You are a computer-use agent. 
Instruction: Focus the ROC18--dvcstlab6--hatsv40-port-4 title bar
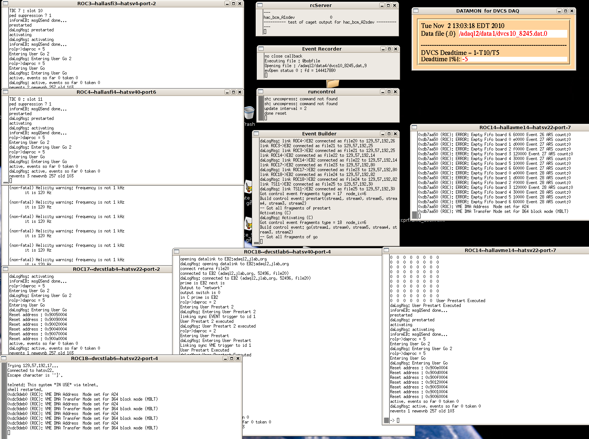[x=287, y=252]
